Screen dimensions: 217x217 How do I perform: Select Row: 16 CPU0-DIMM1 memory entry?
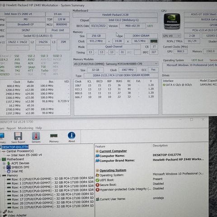point(53,195)
